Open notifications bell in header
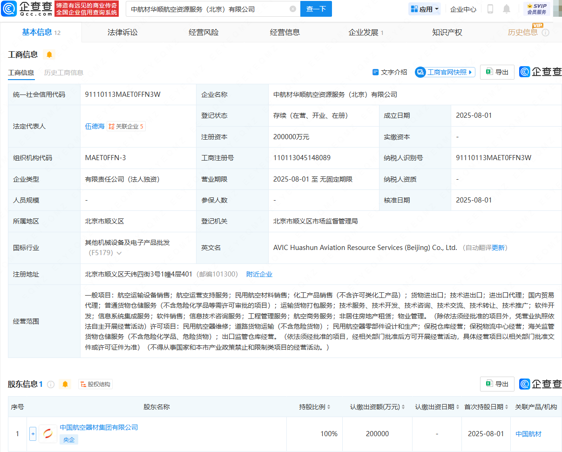The width and height of the screenshot is (562, 452). click(x=507, y=9)
